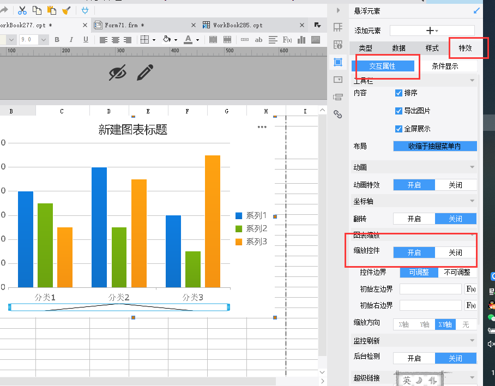
Task: Switch to the 特效 tab
Action: [465, 48]
